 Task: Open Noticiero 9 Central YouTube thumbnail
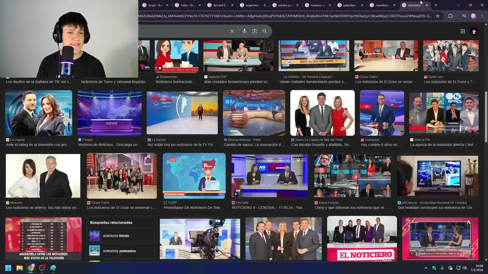coord(270,176)
